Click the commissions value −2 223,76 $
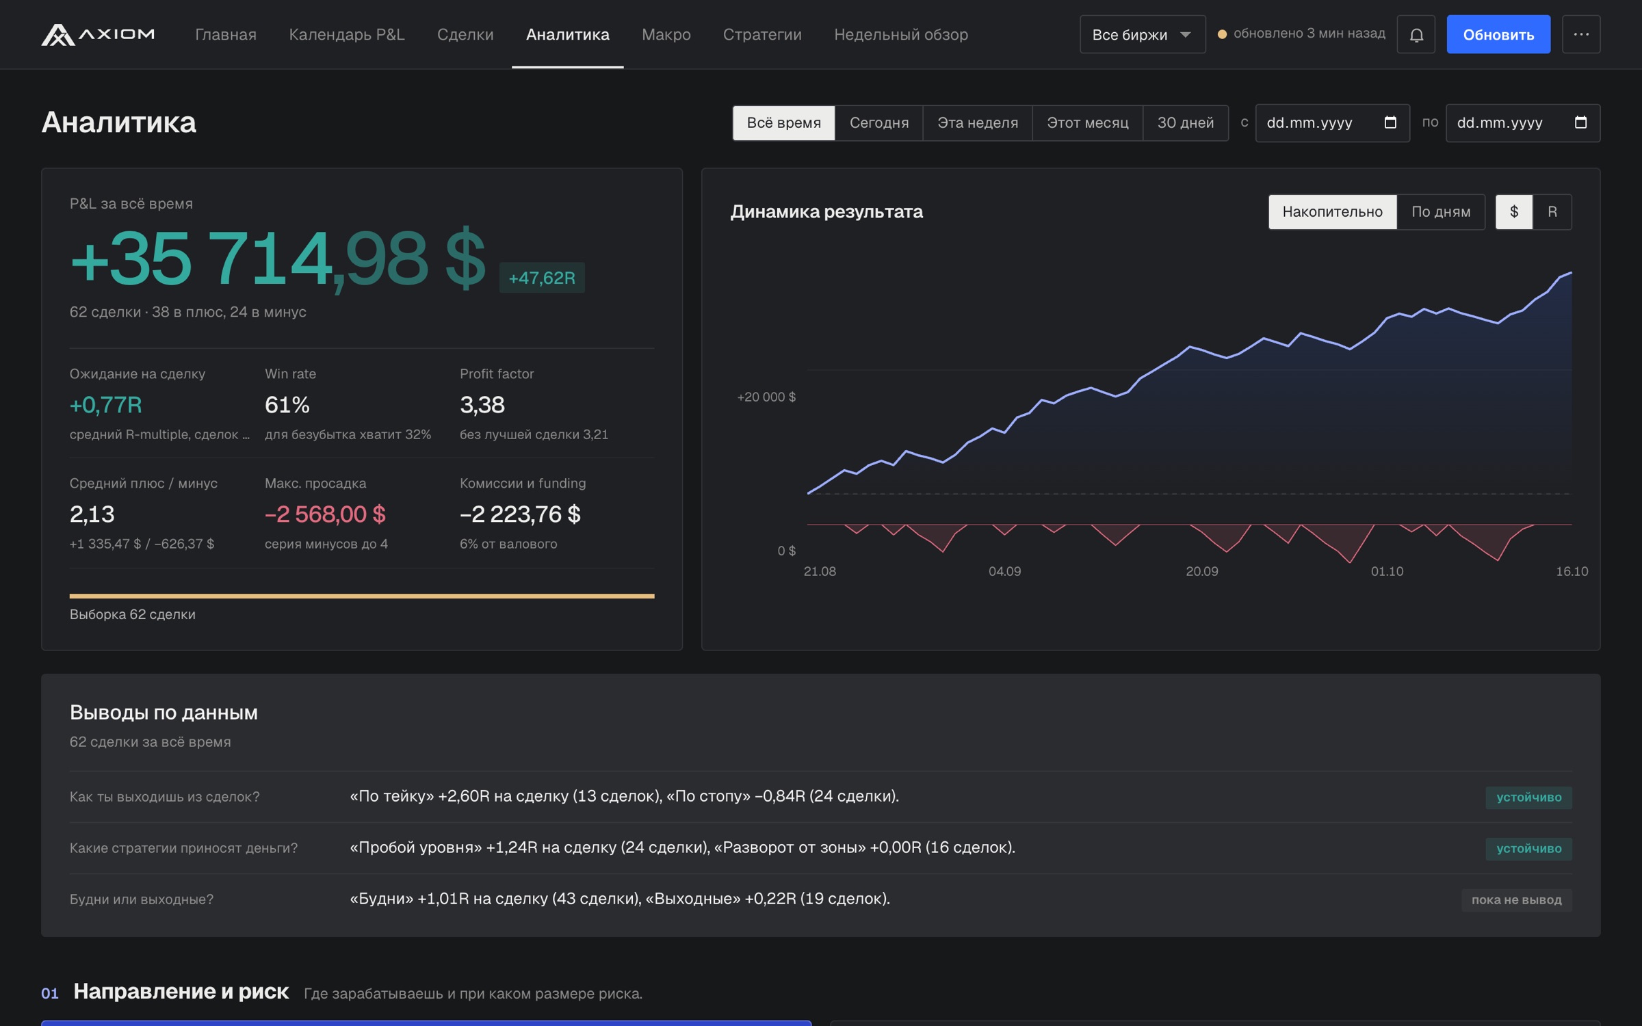Image resolution: width=1642 pixels, height=1026 pixels. [x=520, y=514]
